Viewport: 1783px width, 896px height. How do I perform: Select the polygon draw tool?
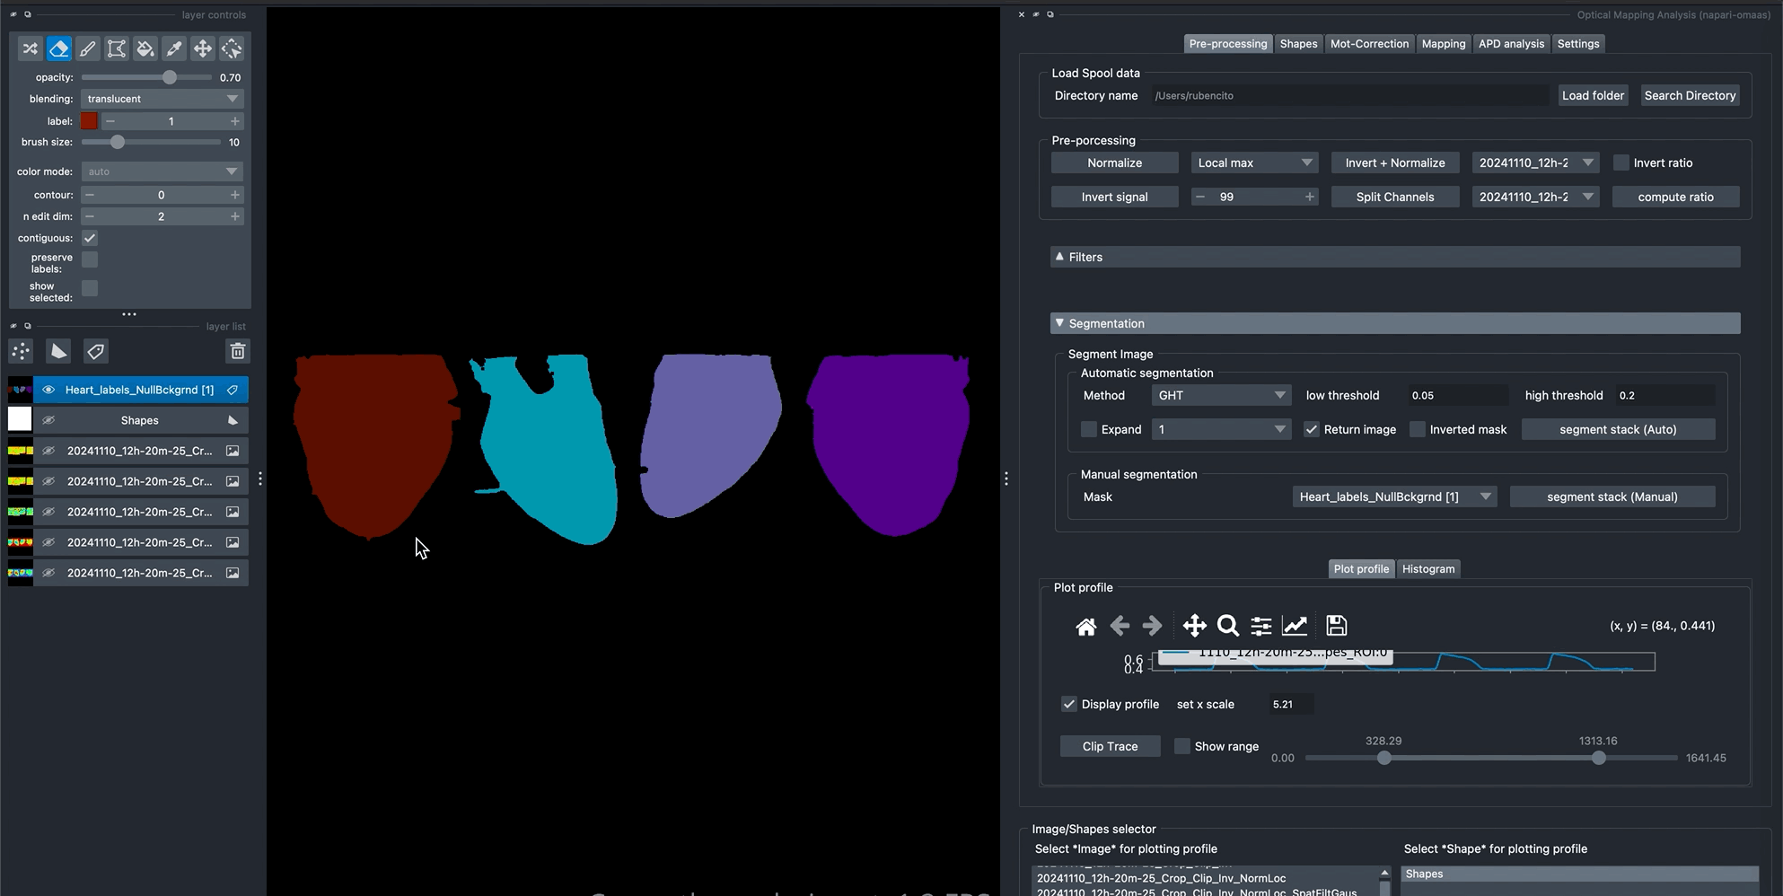pos(117,48)
